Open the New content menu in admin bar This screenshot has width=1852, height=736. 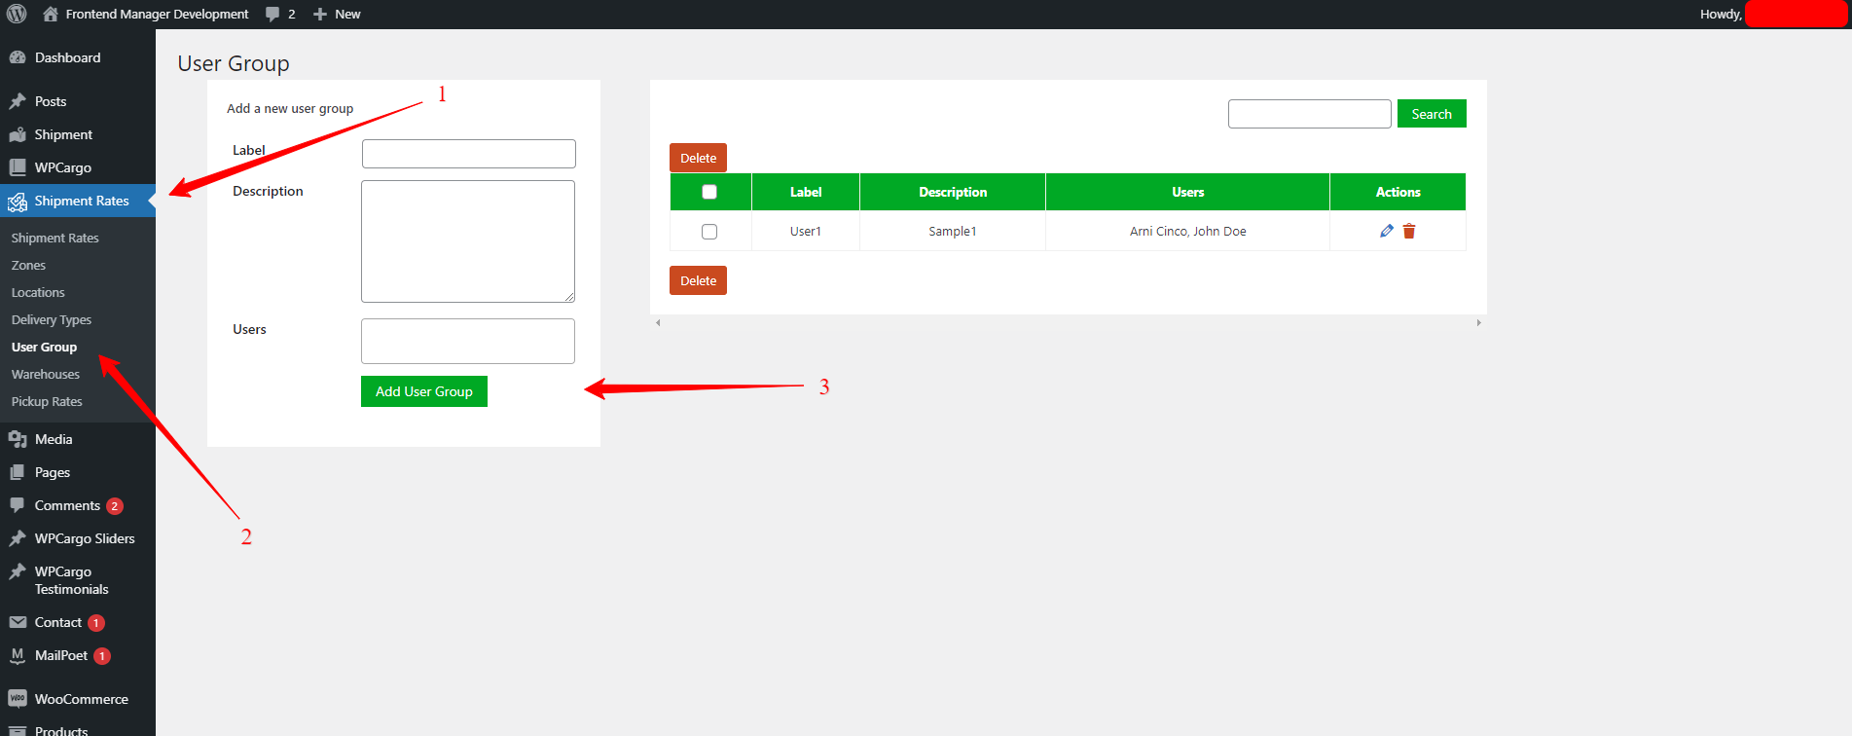[x=337, y=14]
